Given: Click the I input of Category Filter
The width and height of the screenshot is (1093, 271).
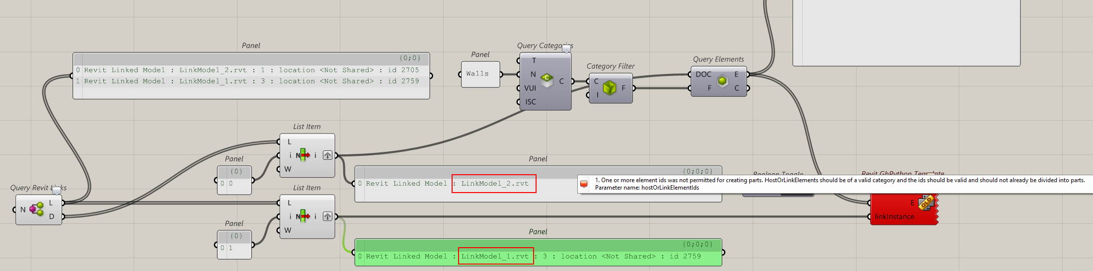Looking at the screenshot, I should pos(597,95).
